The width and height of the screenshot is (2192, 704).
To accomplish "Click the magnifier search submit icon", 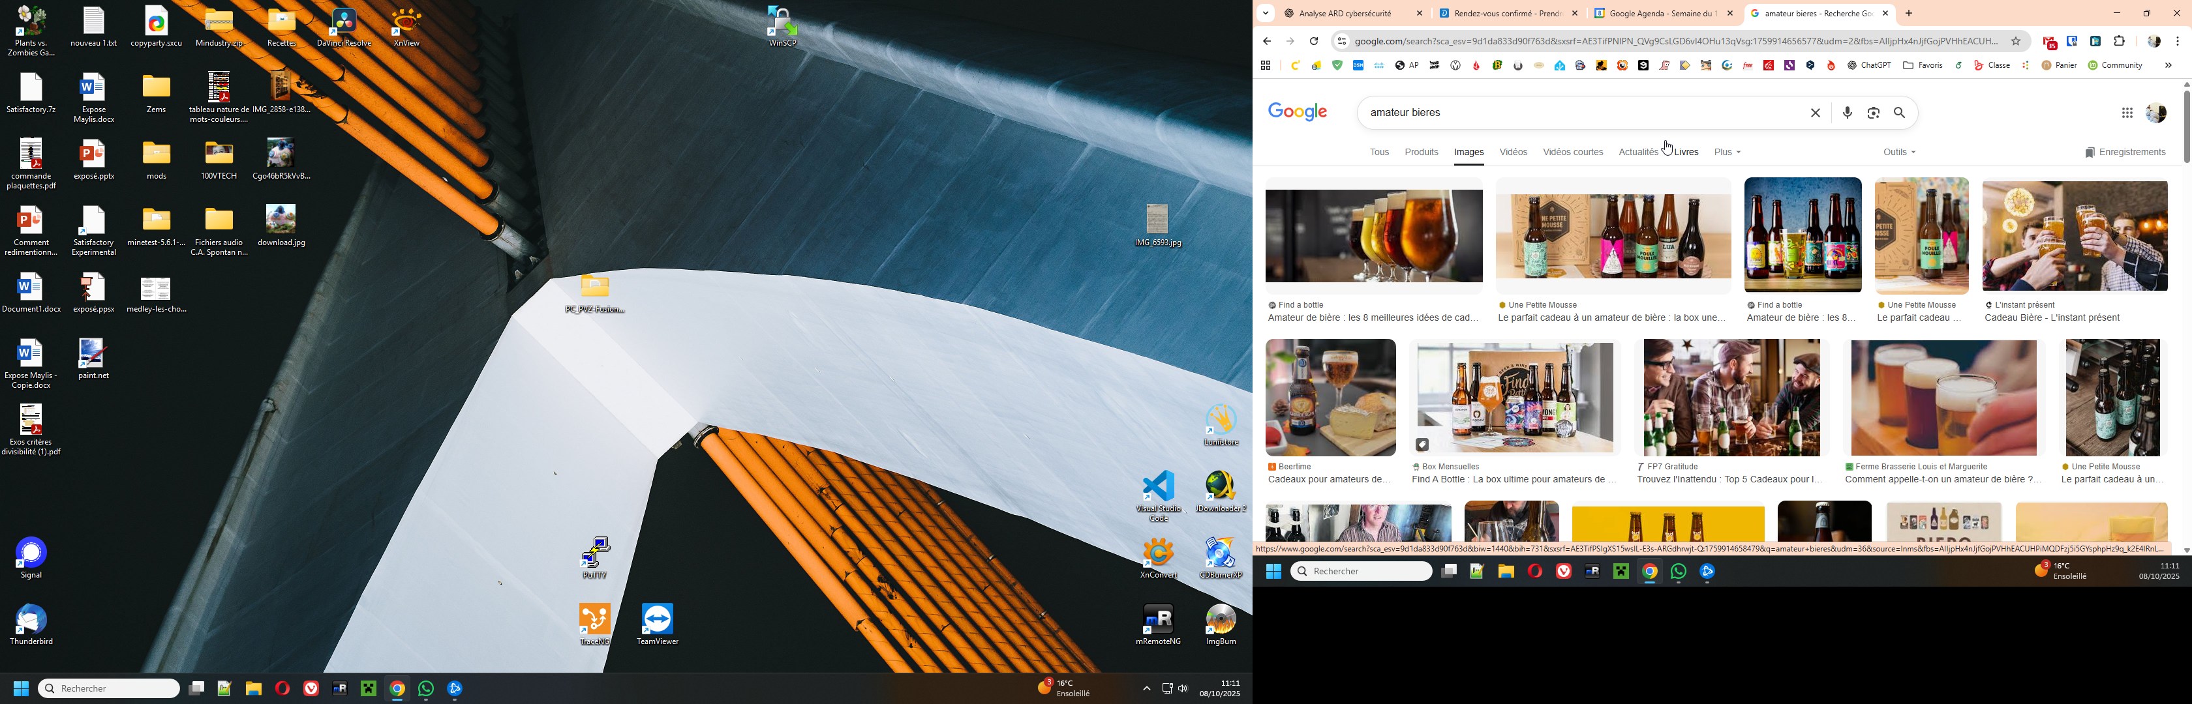I will coord(1899,113).
